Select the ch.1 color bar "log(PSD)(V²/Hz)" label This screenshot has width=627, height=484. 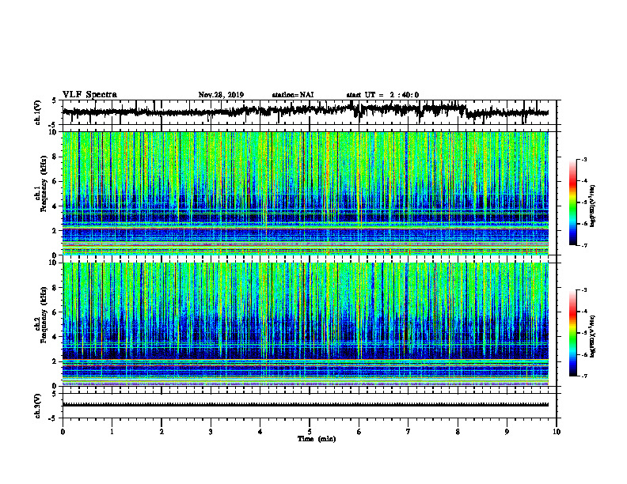pyautogui.click(x=593, y=206)
